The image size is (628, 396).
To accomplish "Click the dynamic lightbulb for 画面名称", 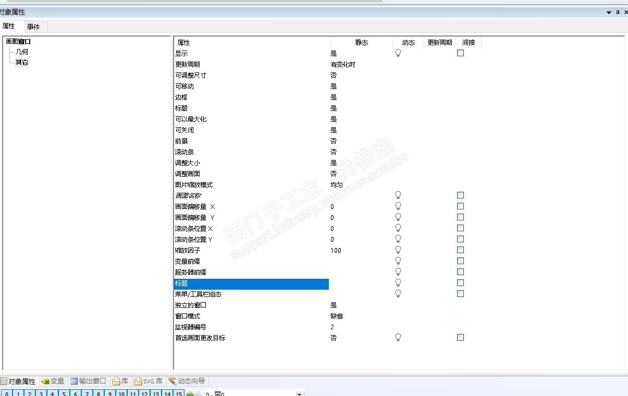I will pos(398,195).
